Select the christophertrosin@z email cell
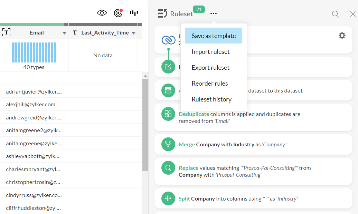The height and width of the screenshot is (214, 358). pos(33,182)
